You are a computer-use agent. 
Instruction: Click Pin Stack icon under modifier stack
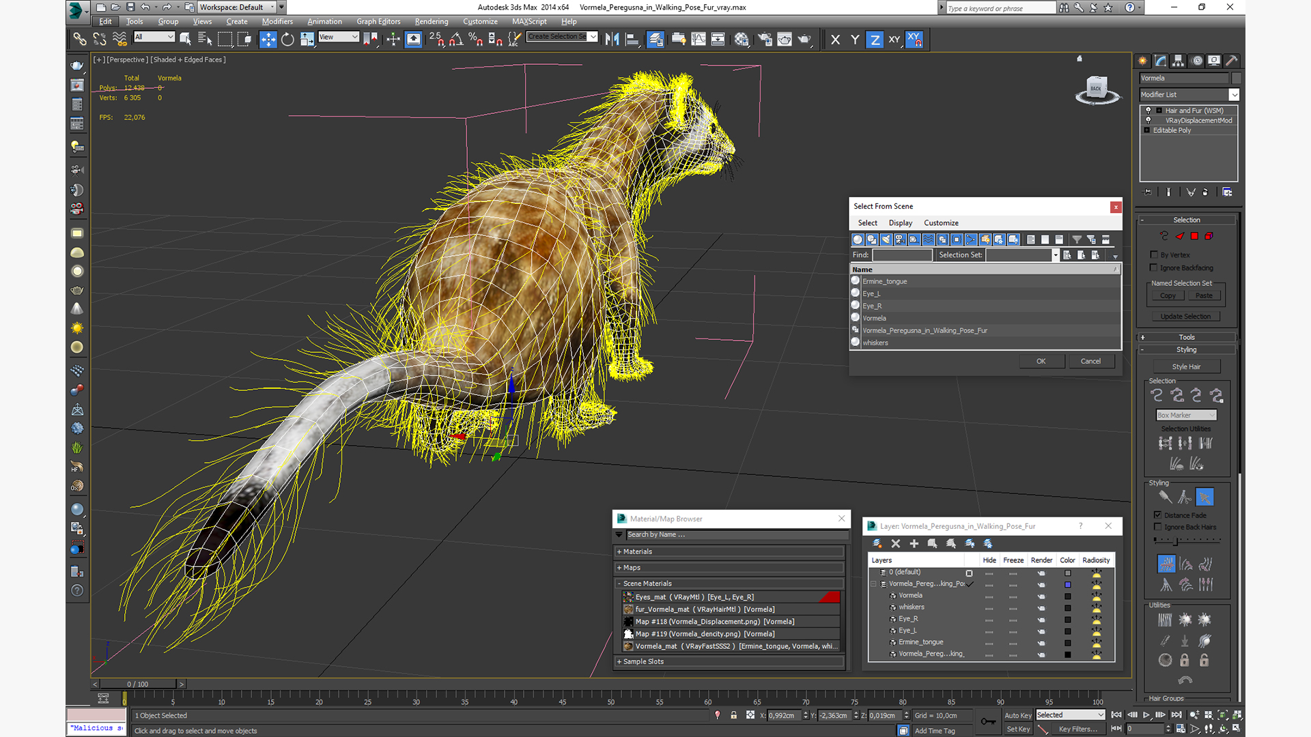[1148, 192]
